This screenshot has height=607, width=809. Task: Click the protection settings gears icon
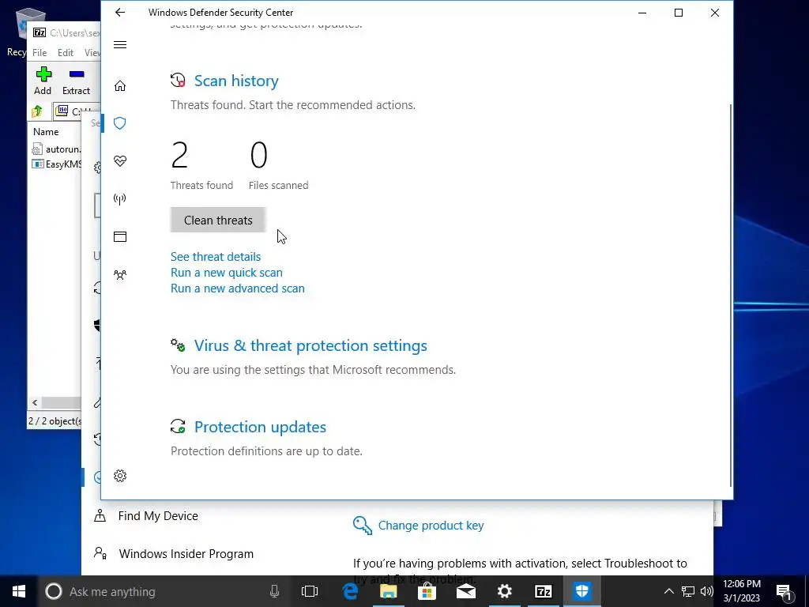click(x=178, y=345)
